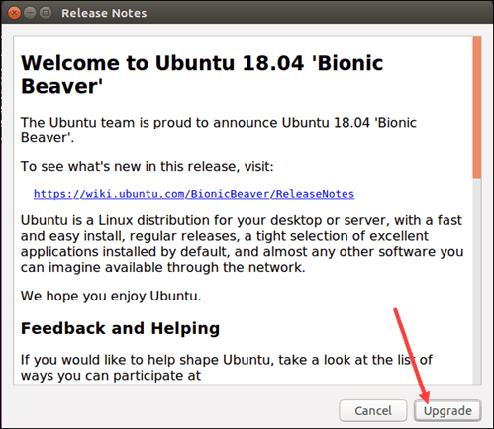Image resolution: width=494 pixels, height=429 pixels.
Task: Click the Cancel button
Action: [373, 411]
